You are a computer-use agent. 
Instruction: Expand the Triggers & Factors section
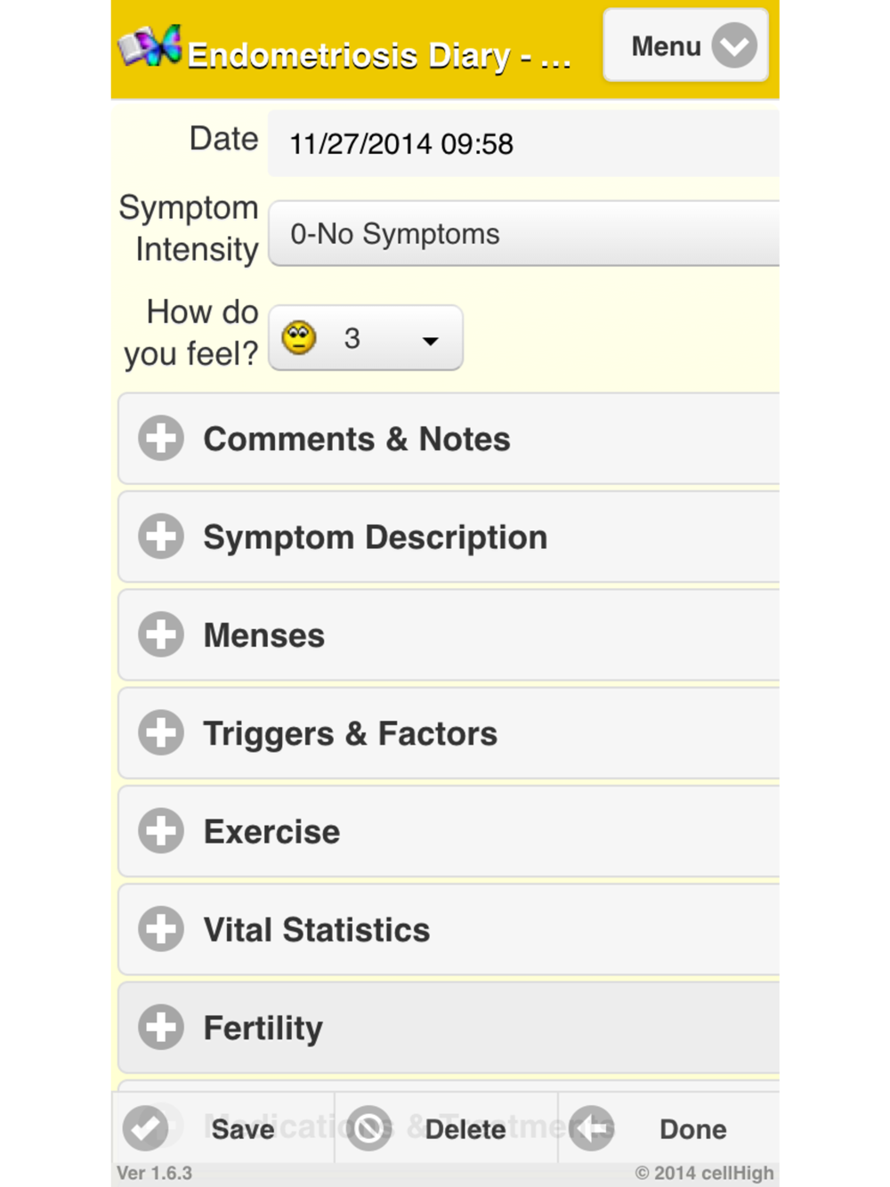[x=350, y=734]
